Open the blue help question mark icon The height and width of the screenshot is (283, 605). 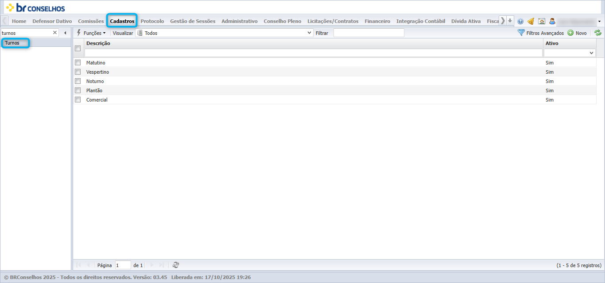coord(520,21)
